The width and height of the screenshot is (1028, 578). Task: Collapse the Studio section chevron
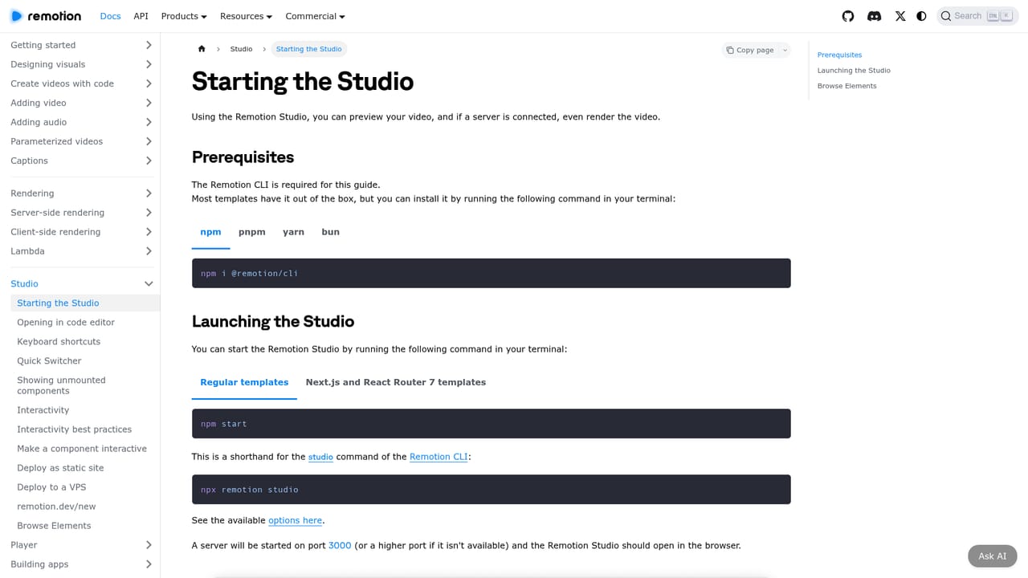click(x=149, y=283)
